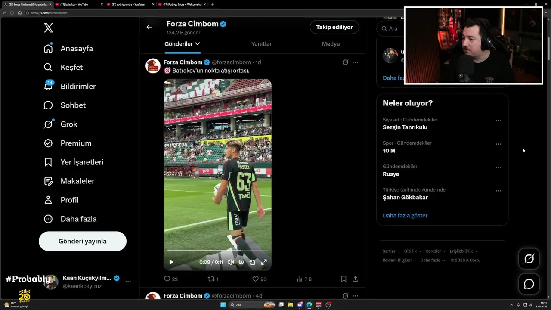Open the Windows Start menu

[x=223, y=305]
